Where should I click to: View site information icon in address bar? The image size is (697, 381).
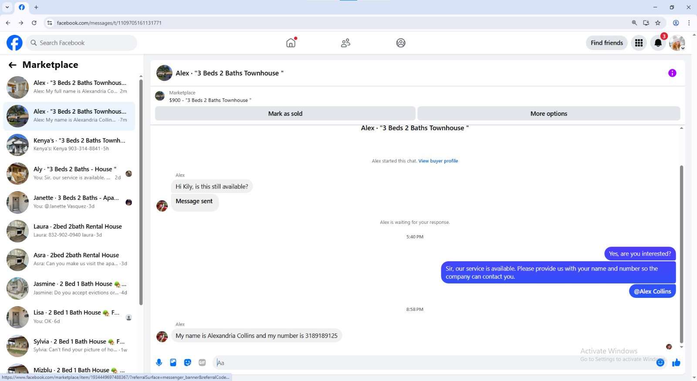coord(50,23)
